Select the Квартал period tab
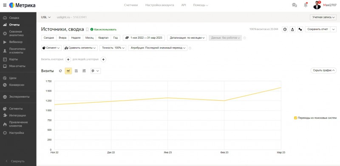This screenshot has height=166, width=340. [x=103, y=38]
